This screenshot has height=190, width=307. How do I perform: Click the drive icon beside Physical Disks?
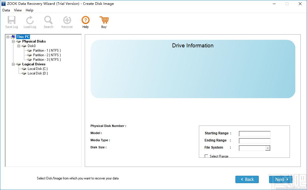[19, 41]
